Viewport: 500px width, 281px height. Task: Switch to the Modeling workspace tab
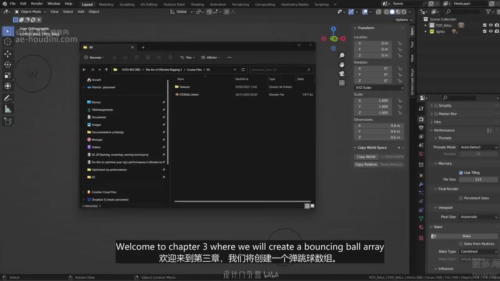point(106,4)
